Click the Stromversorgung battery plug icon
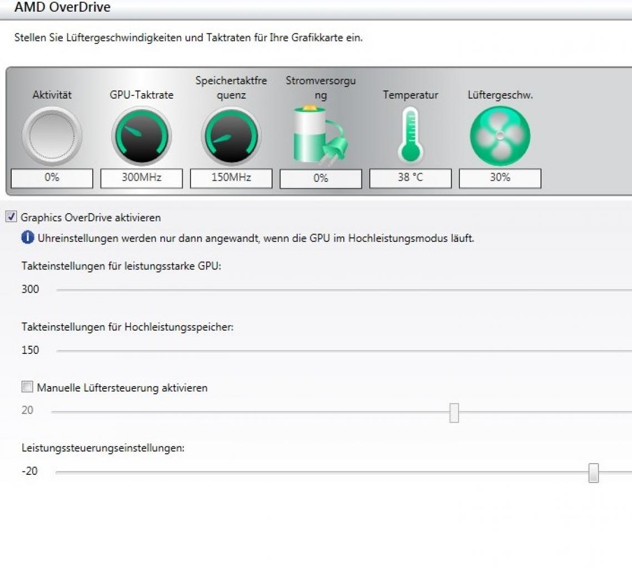632x568 pixels. [320, 136]
